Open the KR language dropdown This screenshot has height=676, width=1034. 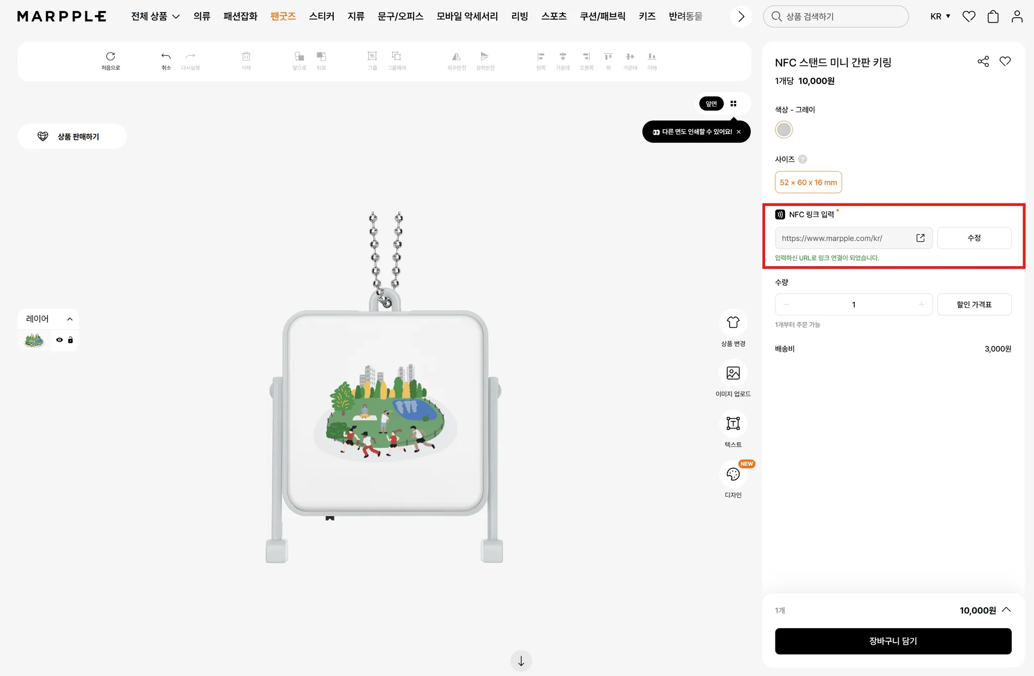pos(940,17)
